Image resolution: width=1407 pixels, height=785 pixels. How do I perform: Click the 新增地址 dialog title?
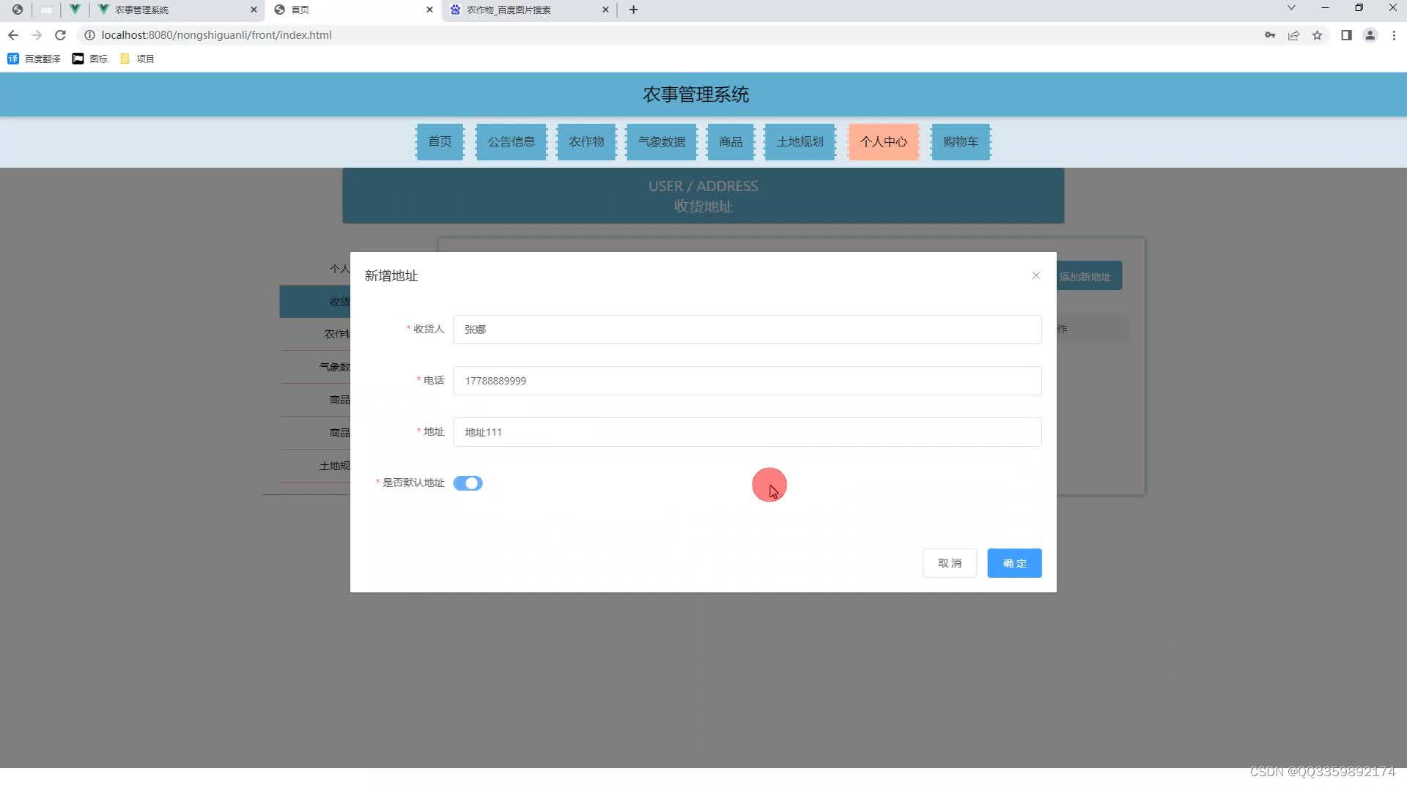point(391,276)
